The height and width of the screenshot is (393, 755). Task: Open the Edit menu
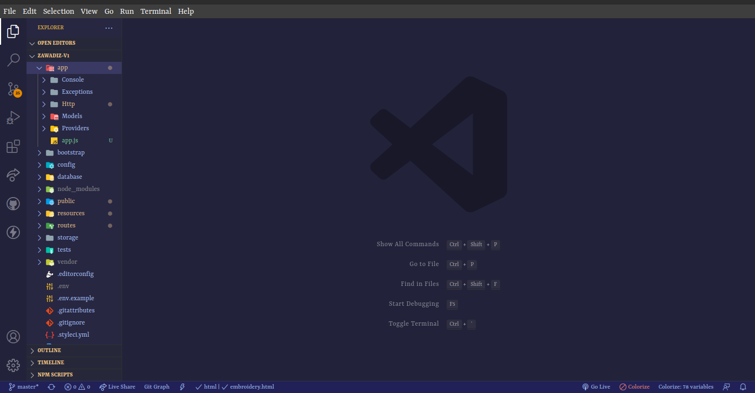pos(29,11)
